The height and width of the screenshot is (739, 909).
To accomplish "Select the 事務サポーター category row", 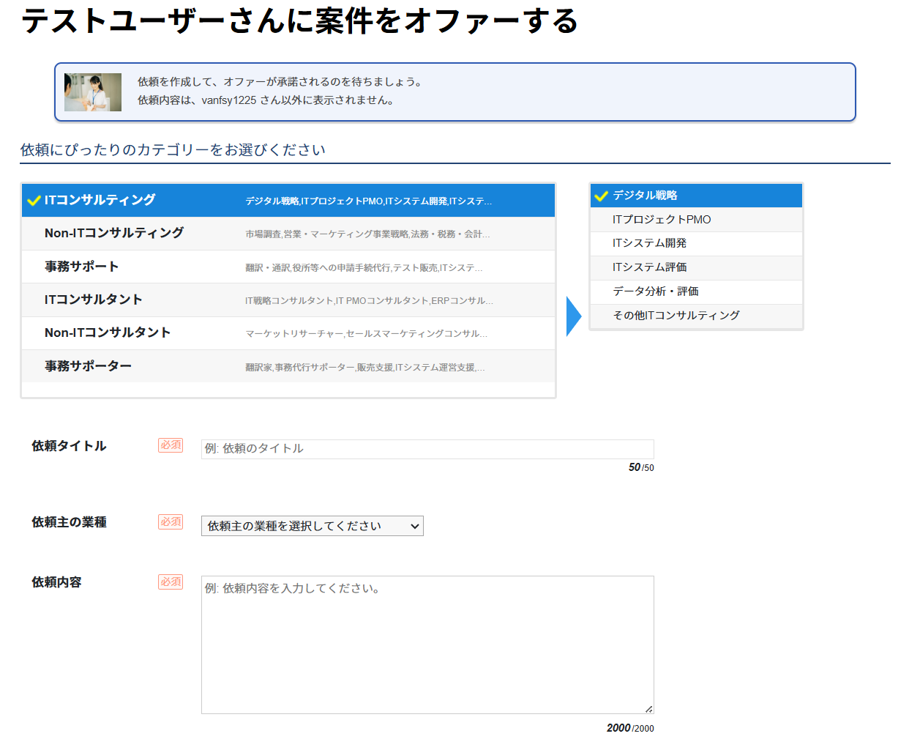I will pos(288,366).
